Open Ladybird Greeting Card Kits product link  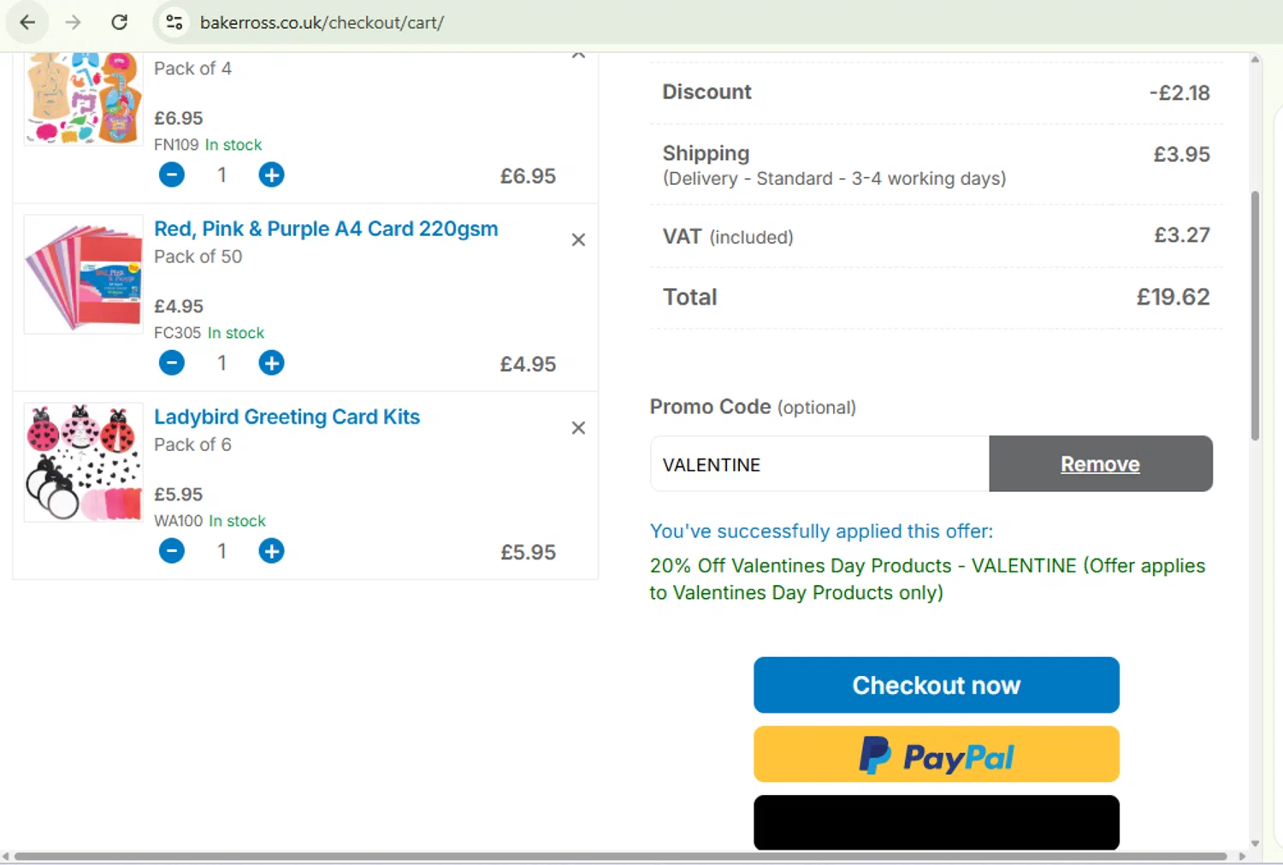click(x=287, y=417)
